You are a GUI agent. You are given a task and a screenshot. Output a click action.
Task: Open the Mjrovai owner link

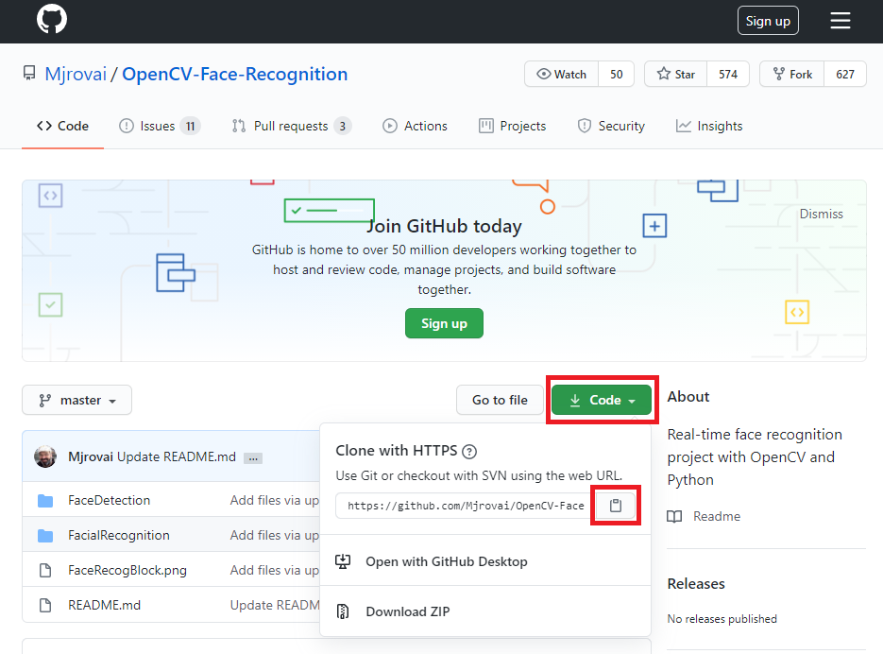(76, 74)
